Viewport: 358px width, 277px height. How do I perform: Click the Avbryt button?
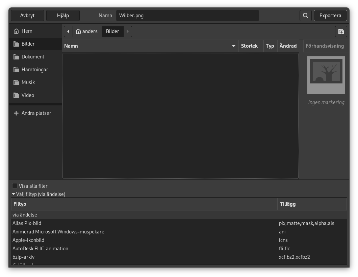pos(27,15)
